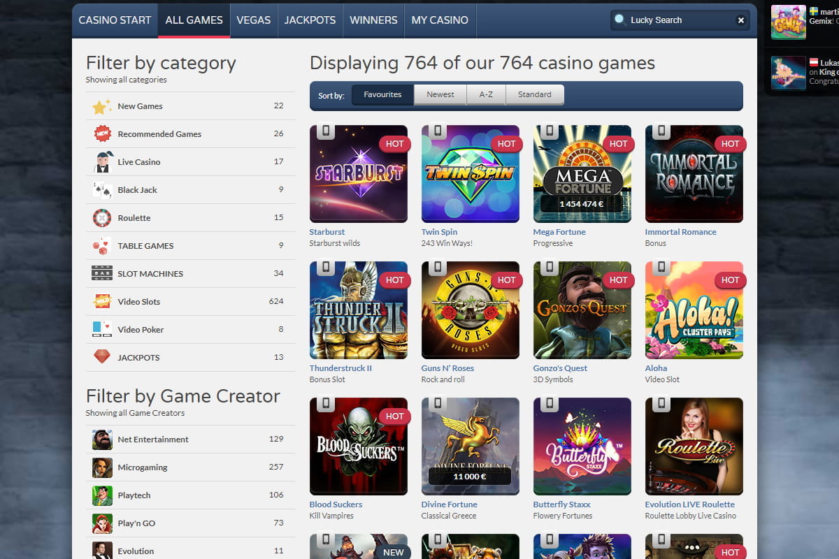Launch the Mega Fortune game thumbnail
Image resolution: width=839 pixels, height=559 pixels.
coord(582,174)
